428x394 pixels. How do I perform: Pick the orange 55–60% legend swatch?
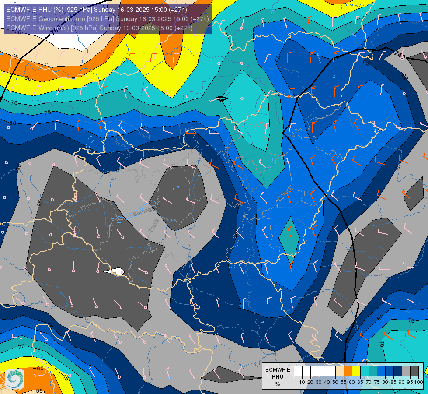[348, 371]
